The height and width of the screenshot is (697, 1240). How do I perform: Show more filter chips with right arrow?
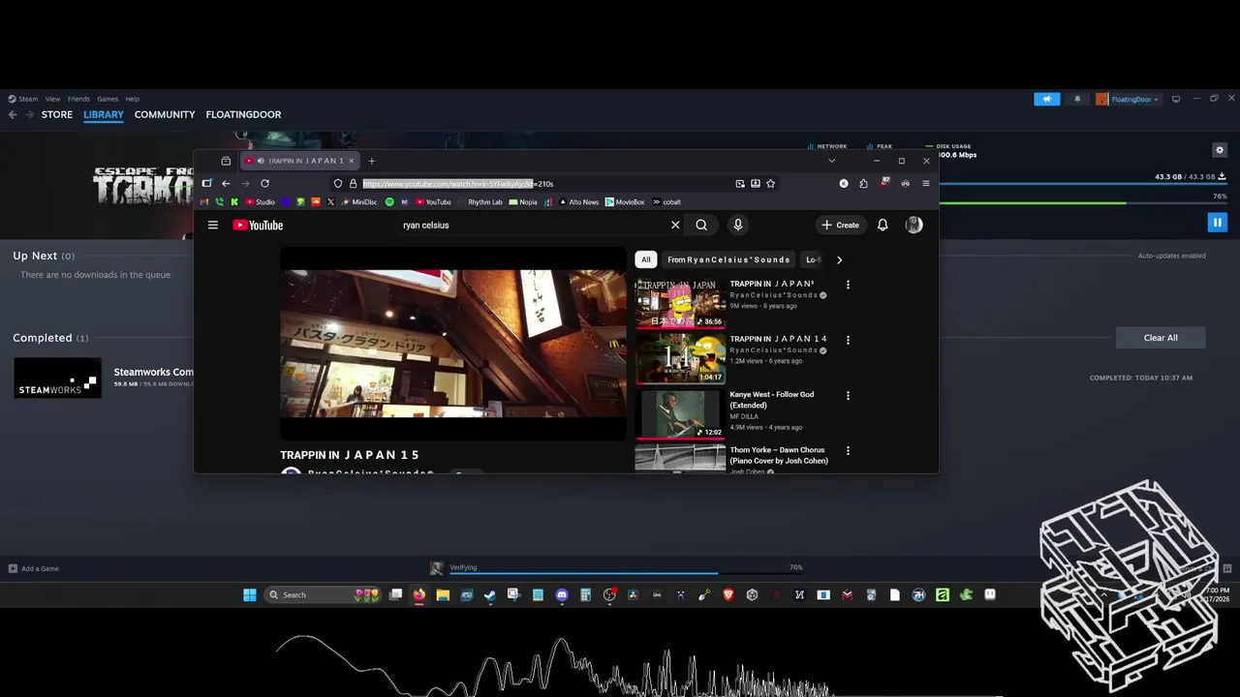(x=839, y=259)
